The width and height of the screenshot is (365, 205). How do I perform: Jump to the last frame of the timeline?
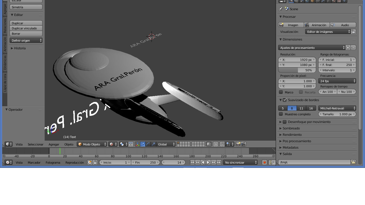[x=219, y=162]
